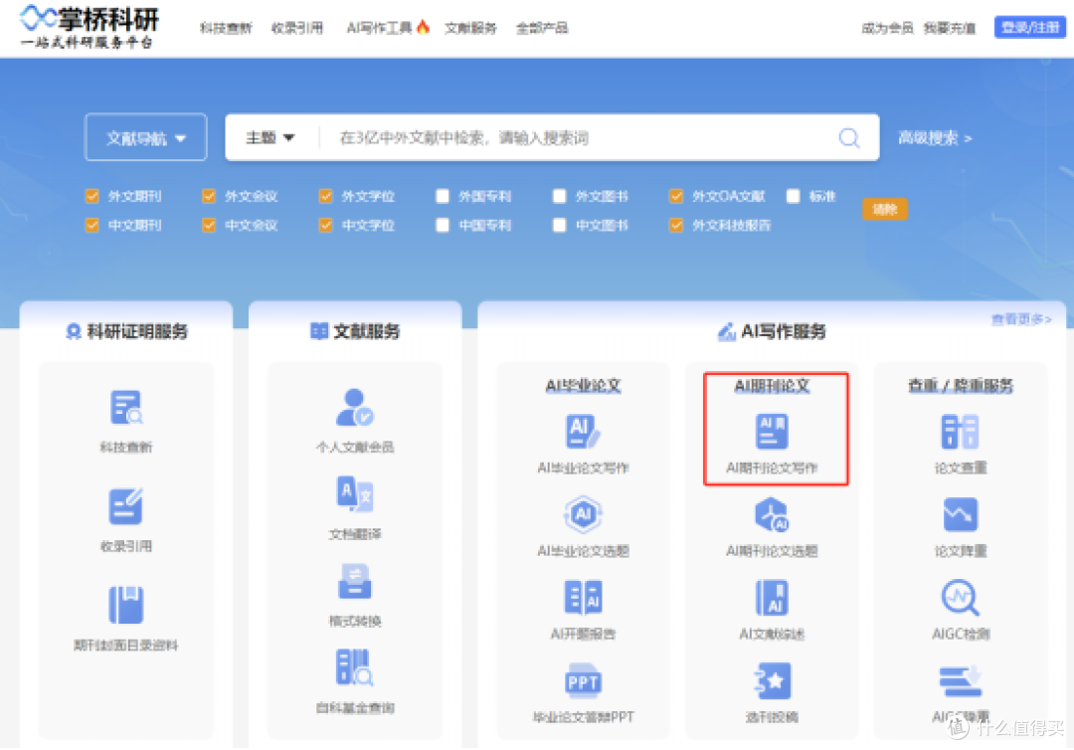Open the AI文献综述 icon
The height and width of the screenshot is (750, 1074).
pos(772,597)
